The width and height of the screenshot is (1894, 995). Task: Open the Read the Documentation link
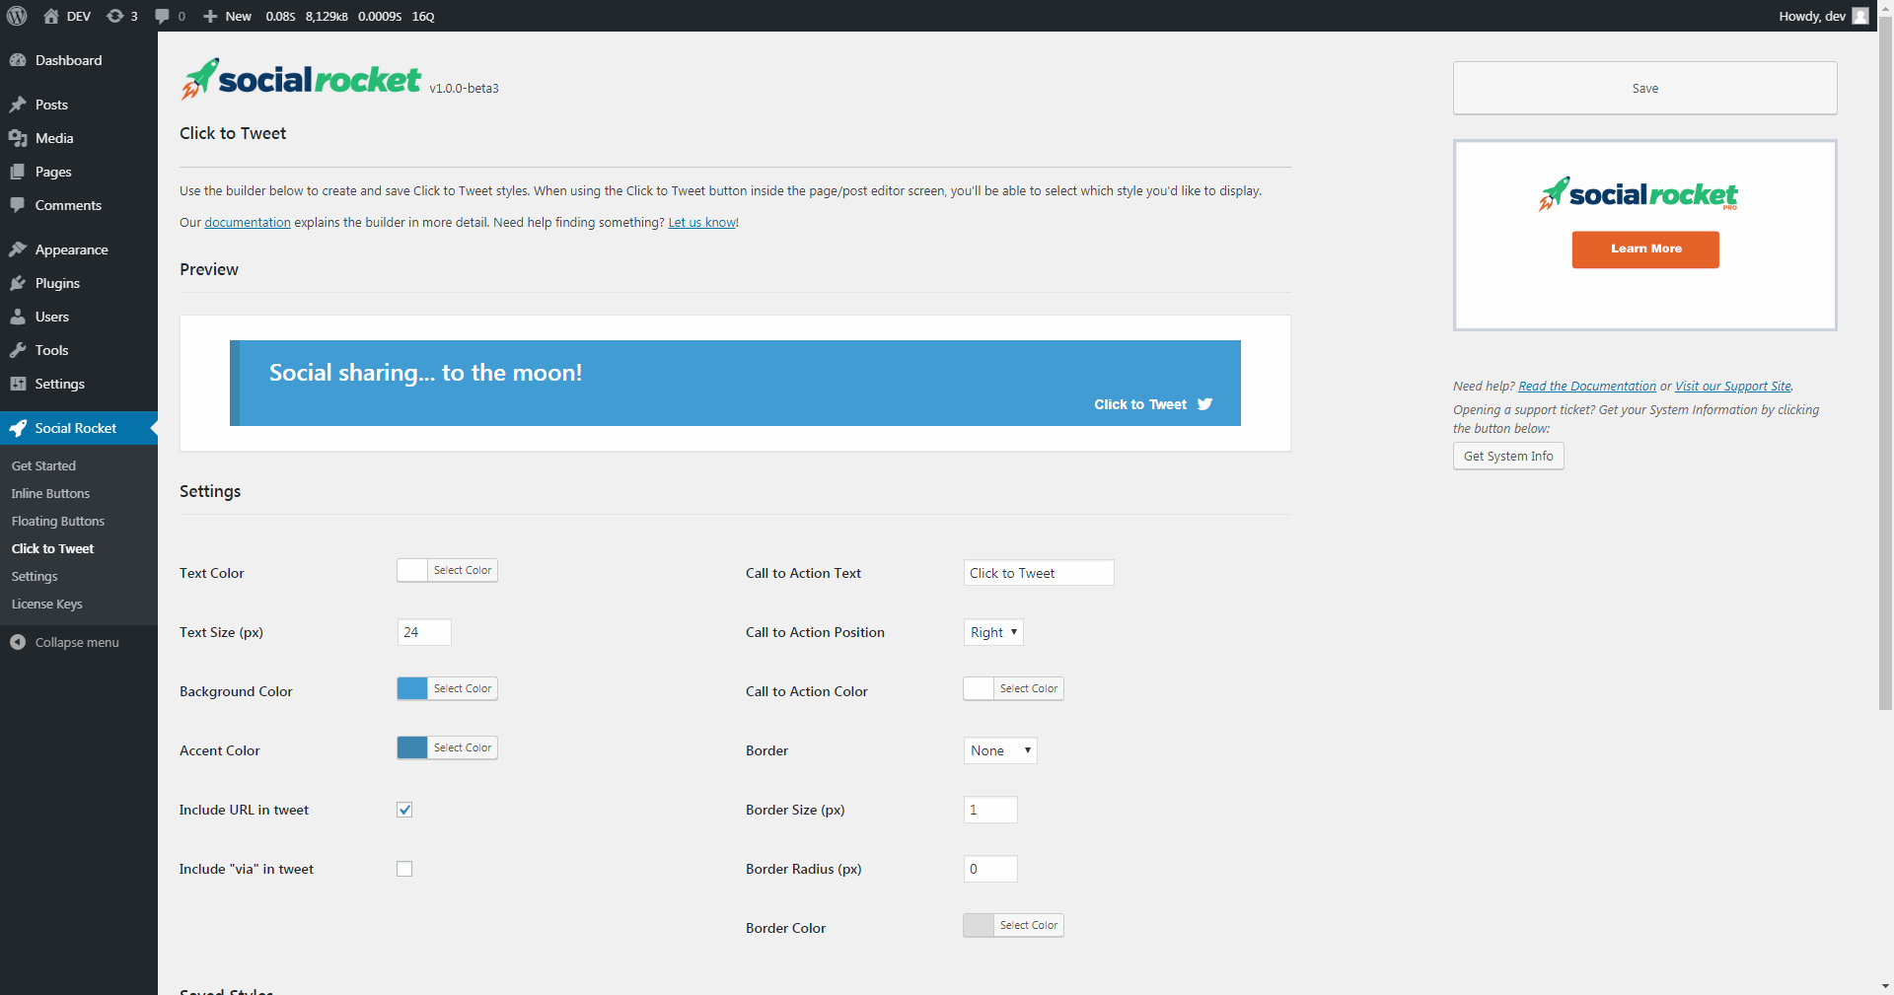point(1587,386)
